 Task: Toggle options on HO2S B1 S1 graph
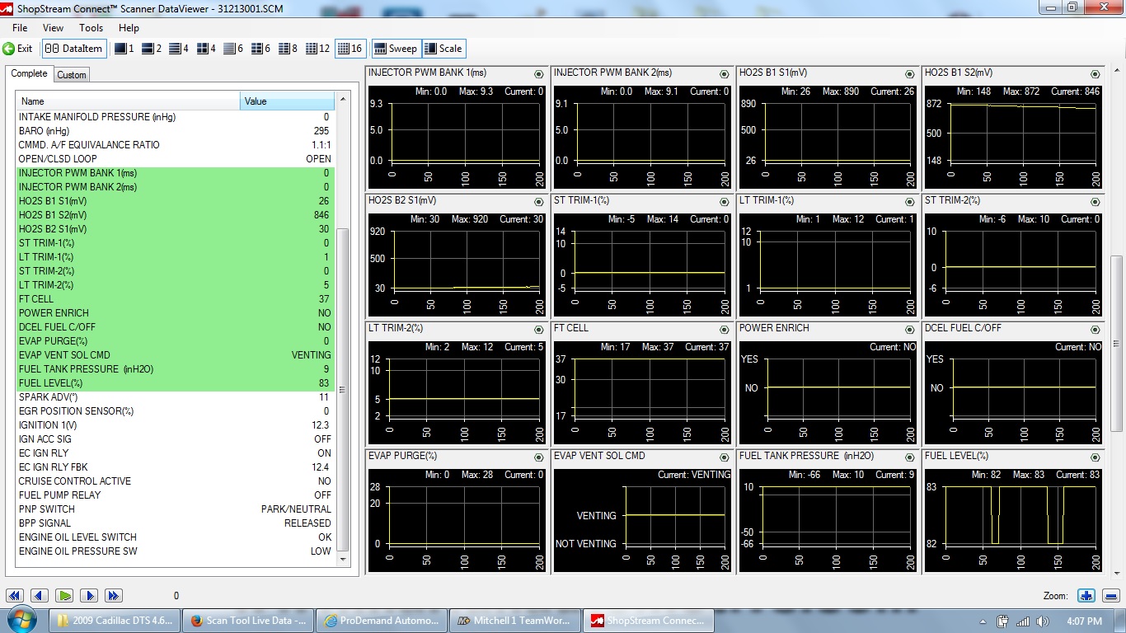tap(909, 74)
